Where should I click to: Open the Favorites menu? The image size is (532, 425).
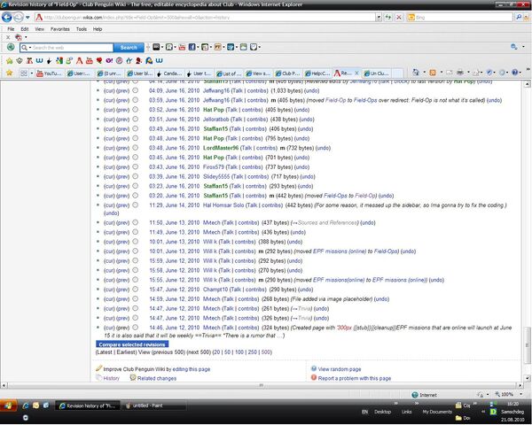59,29
